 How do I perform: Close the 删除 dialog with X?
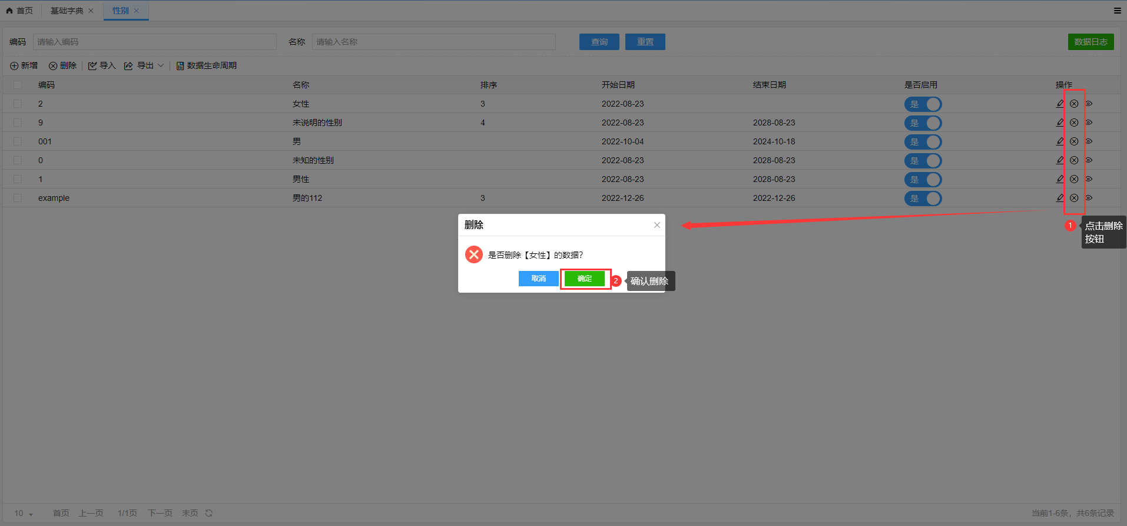tap(657, 225)
